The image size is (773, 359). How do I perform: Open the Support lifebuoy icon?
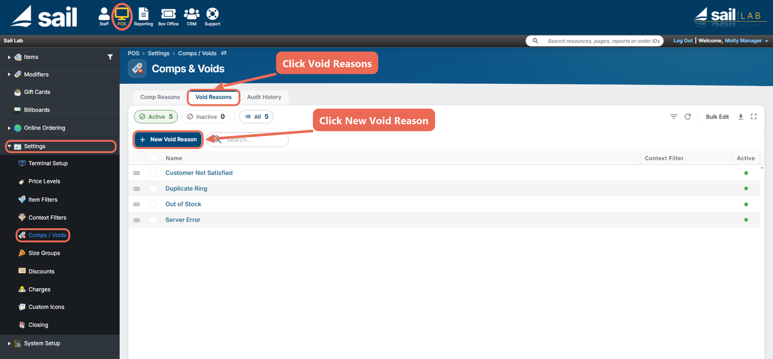point(212,17)
